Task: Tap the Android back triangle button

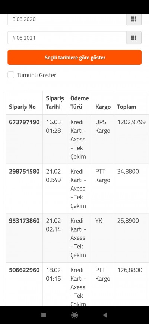Action: (105, 315)
